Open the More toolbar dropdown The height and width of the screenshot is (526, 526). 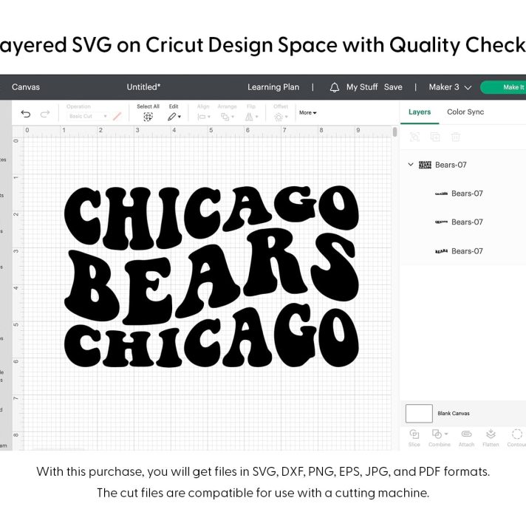pyautogui.click(x=307, y=113)
